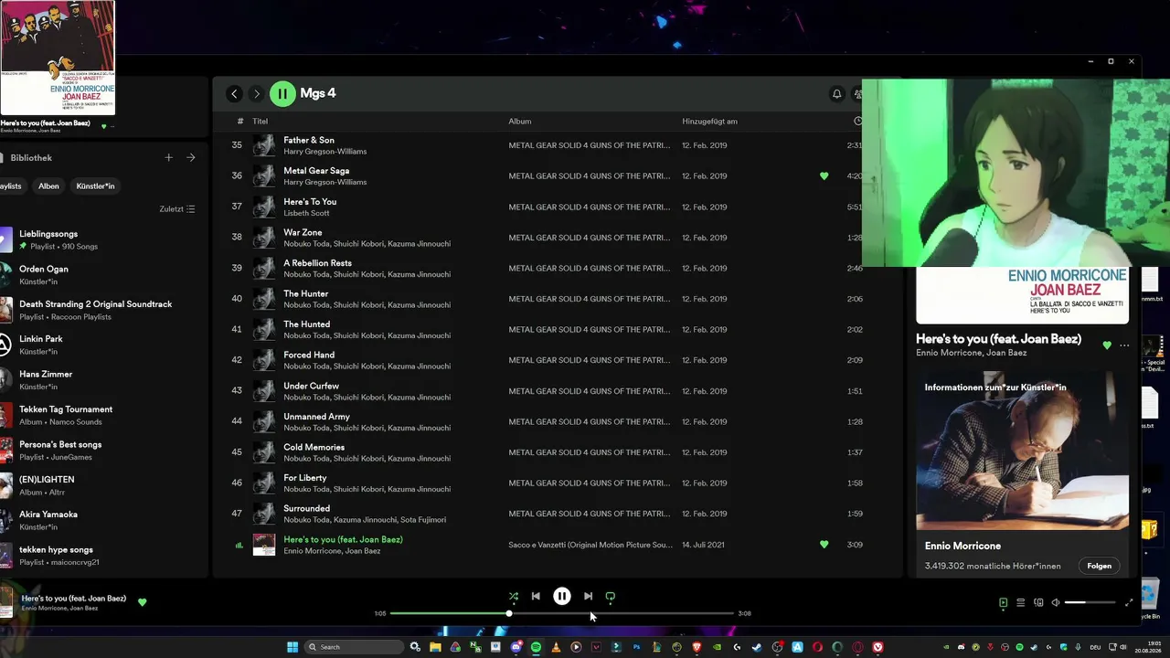Open the Windows Start menu
The height and width of the screenshot is (658, 1170).
point(292,647)
